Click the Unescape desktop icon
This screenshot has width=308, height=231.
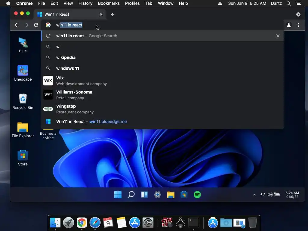pos(23,73)
